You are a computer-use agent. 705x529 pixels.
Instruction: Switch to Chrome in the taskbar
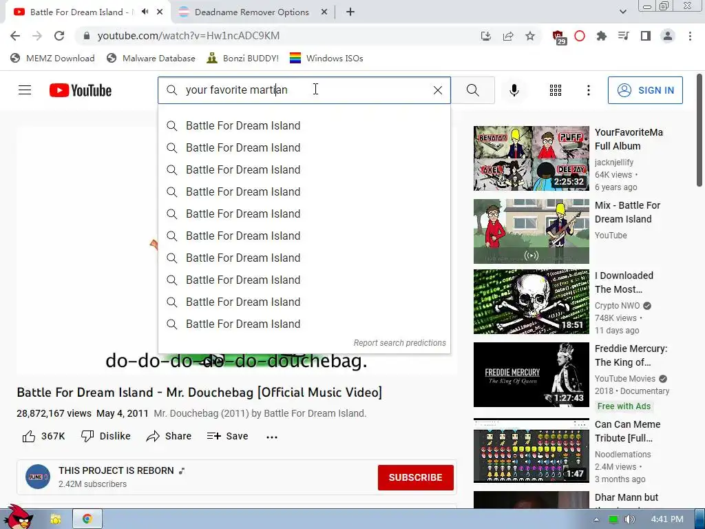(87, 519)
